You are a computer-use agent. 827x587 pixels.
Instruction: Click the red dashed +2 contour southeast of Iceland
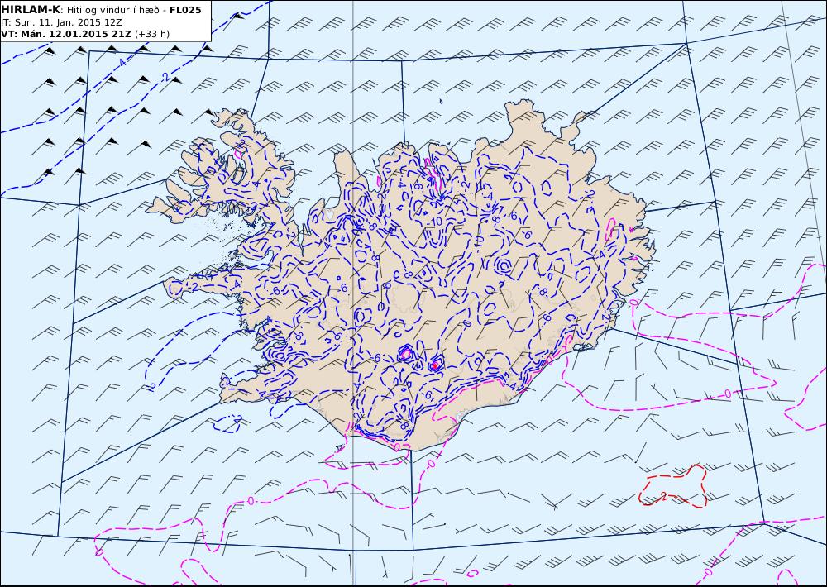click(673, 487)
